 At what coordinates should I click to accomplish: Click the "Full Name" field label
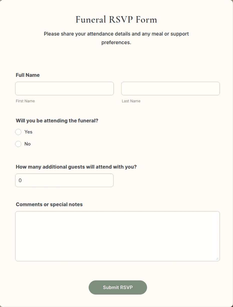(28, 75)
